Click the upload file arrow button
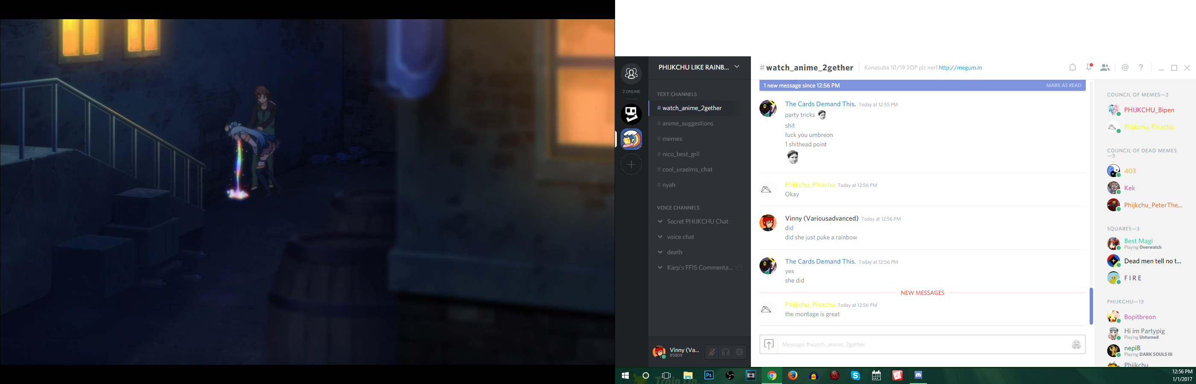Viewport: 1196px width, 384px height. [769, 345]
